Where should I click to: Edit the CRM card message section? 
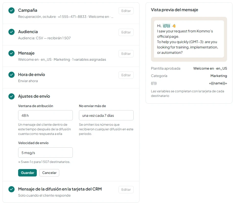[x=126, y=189]
